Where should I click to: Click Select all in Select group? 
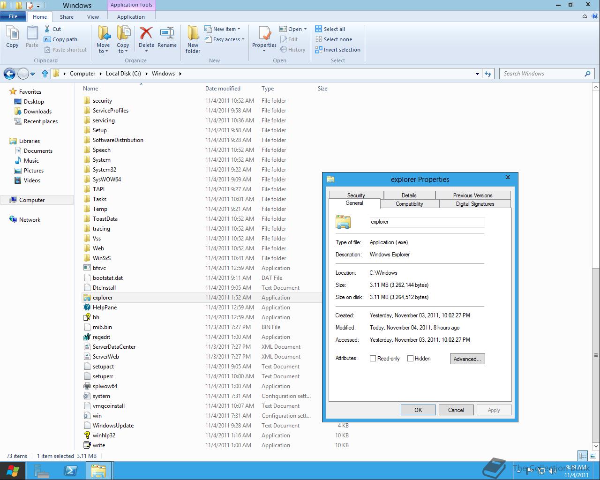(x=330, y=29)
